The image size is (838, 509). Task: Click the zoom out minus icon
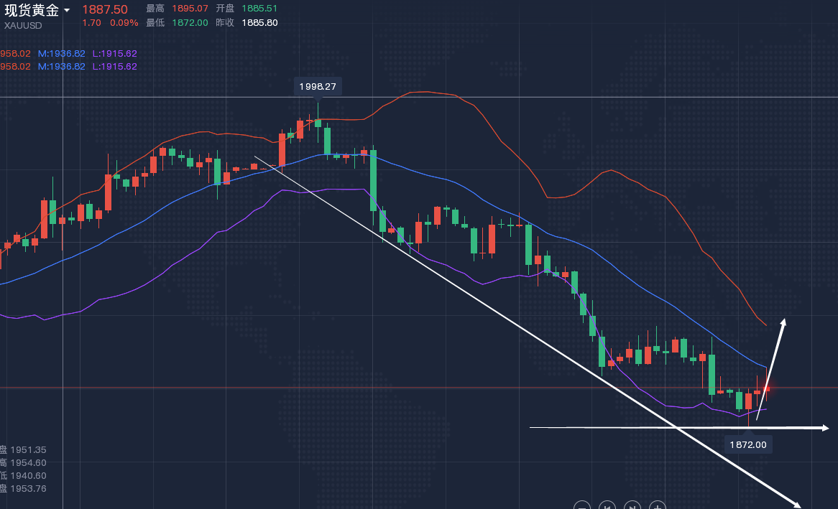582,505
